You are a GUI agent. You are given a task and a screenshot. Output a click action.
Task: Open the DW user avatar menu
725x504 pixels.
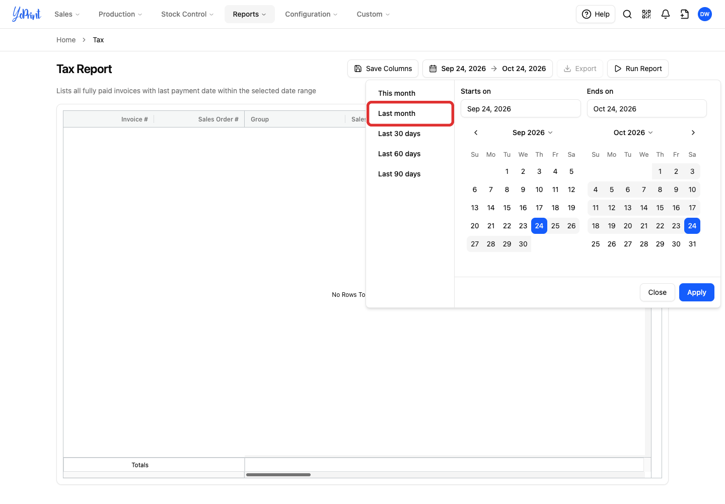click(x=705, y=14)
